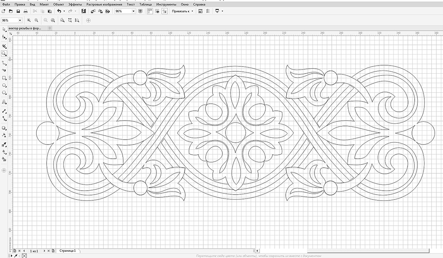Select the Zoom tool in the toolbox
This screenshot has width=443, height=258.
click(4, 53)
